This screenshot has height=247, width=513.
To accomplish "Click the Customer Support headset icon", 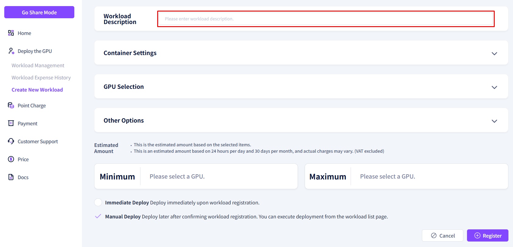I will pos(11,141).
